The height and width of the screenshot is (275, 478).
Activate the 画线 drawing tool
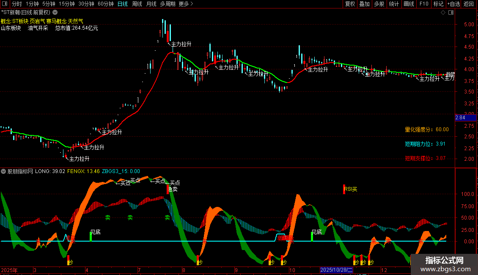[x=409, y=4]
